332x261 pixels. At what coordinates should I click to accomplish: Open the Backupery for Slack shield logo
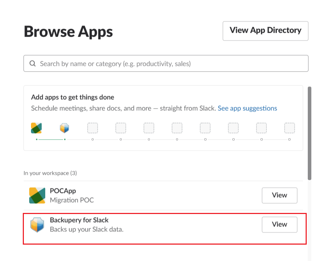coord(37,225)
